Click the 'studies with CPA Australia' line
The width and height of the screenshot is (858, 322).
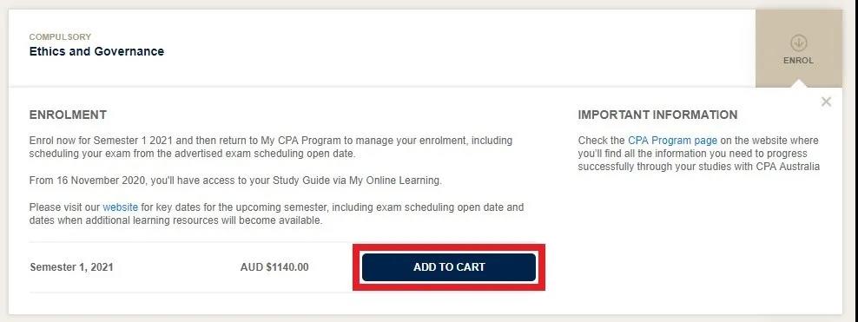coord(699,167)
